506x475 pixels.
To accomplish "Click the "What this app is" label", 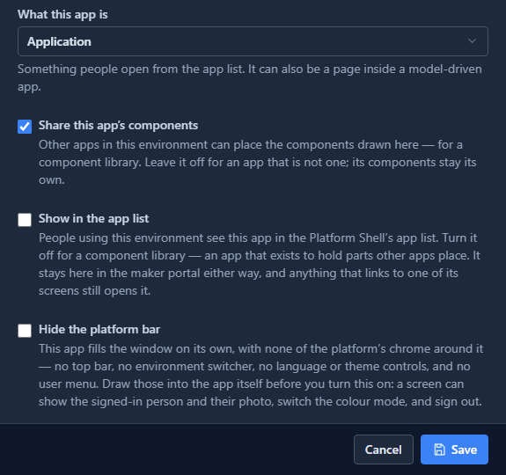I will [62, 14].
